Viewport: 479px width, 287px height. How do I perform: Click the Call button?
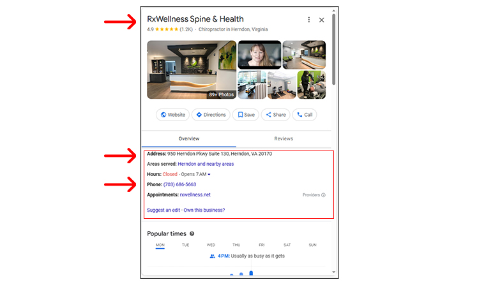point(304,115)
